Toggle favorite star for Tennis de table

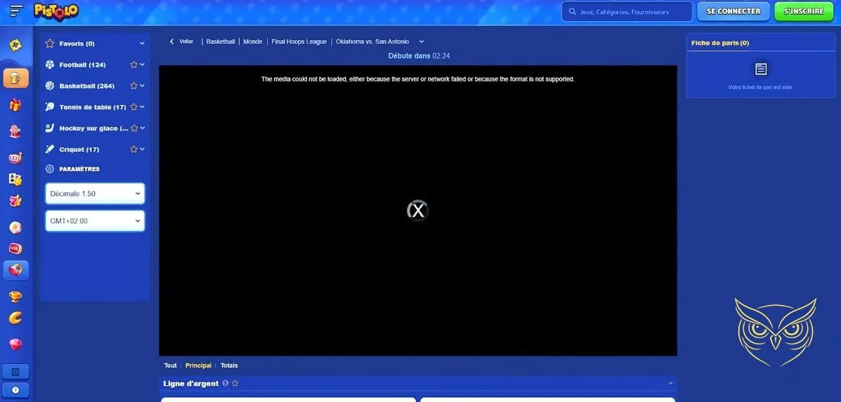133,107
